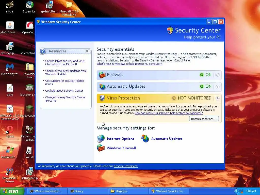Switch to Library taskbar window
This screenshot has height=195, width=260.
point(88,191)
